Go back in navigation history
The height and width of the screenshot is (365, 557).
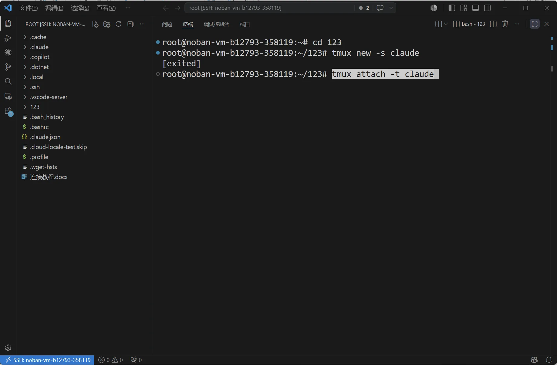(166, 8)
